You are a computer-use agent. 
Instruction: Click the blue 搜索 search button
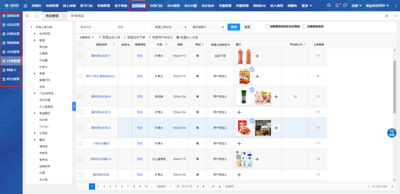233,27
